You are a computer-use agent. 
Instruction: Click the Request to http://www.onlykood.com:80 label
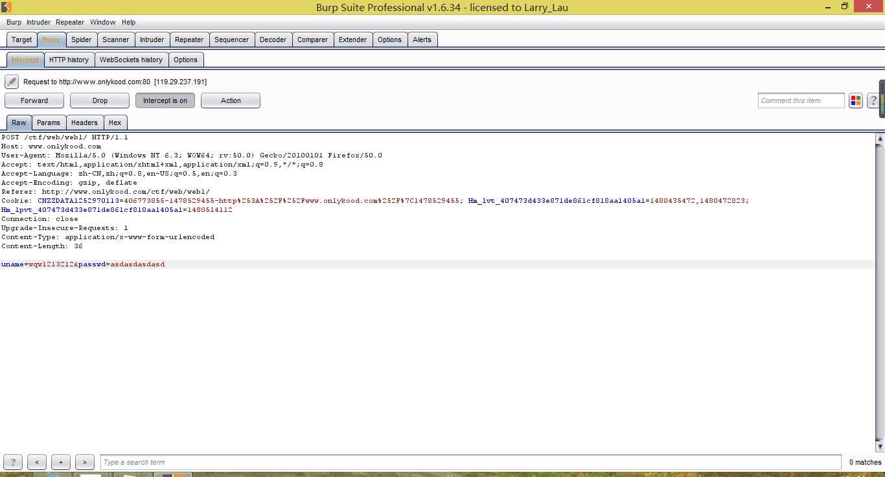(x=115, y=82)
